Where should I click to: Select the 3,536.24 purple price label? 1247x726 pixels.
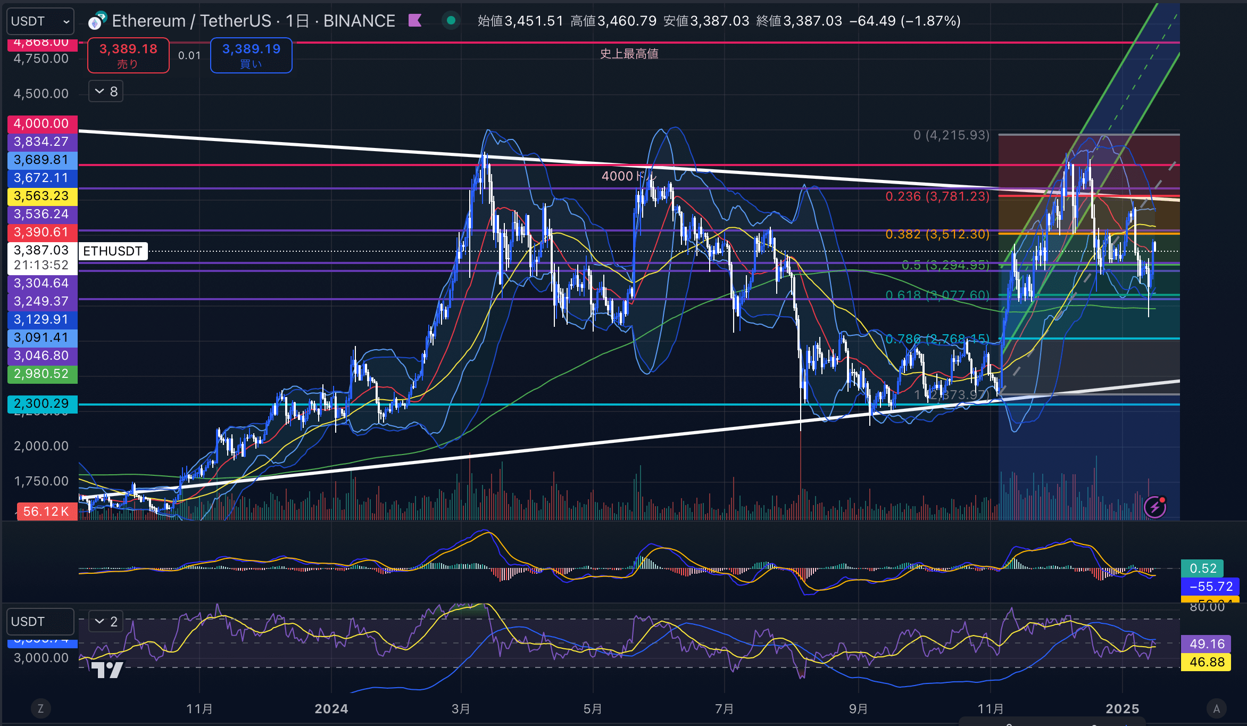(x=42, y=214)
